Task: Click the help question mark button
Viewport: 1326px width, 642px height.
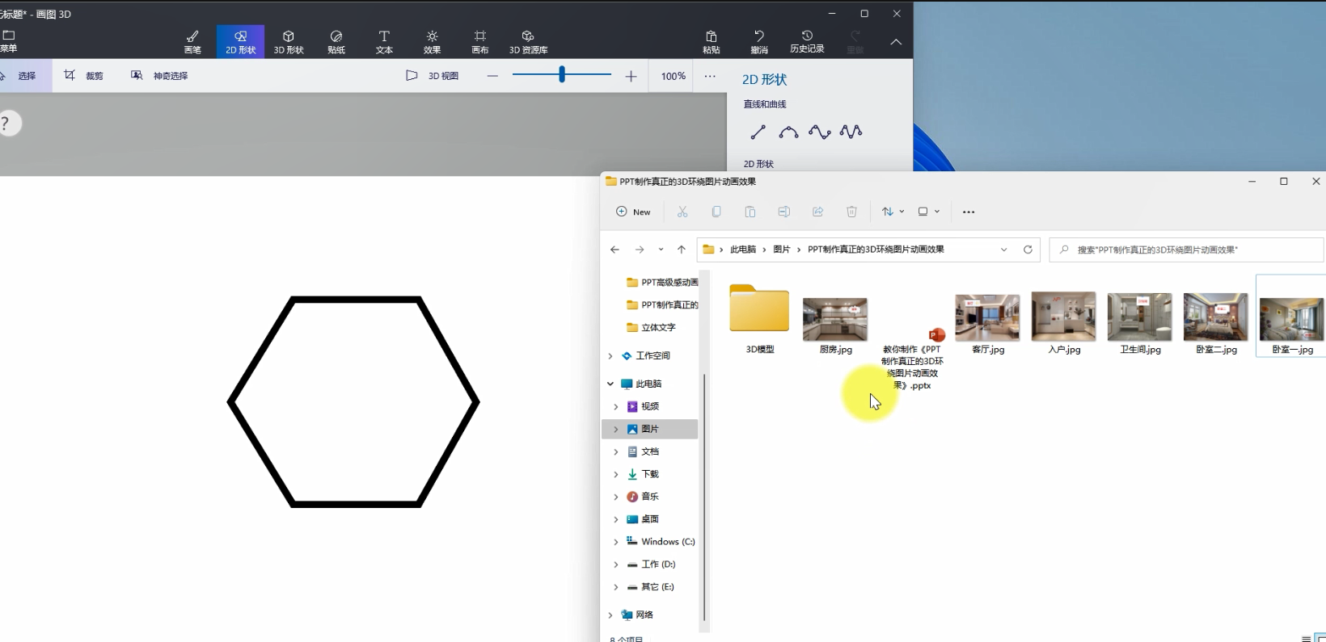Action: (x=7, y=124)
